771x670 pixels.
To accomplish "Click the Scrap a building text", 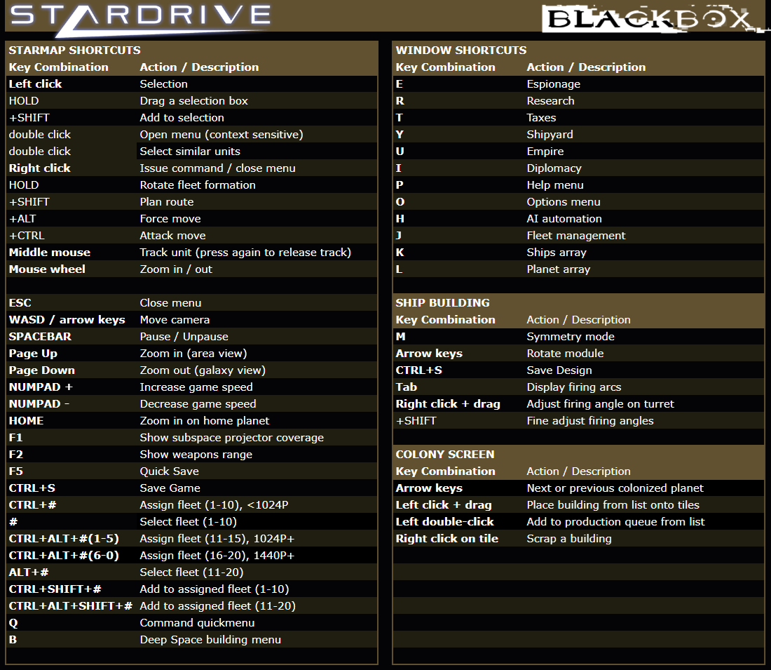I will [x=569, y=539].
